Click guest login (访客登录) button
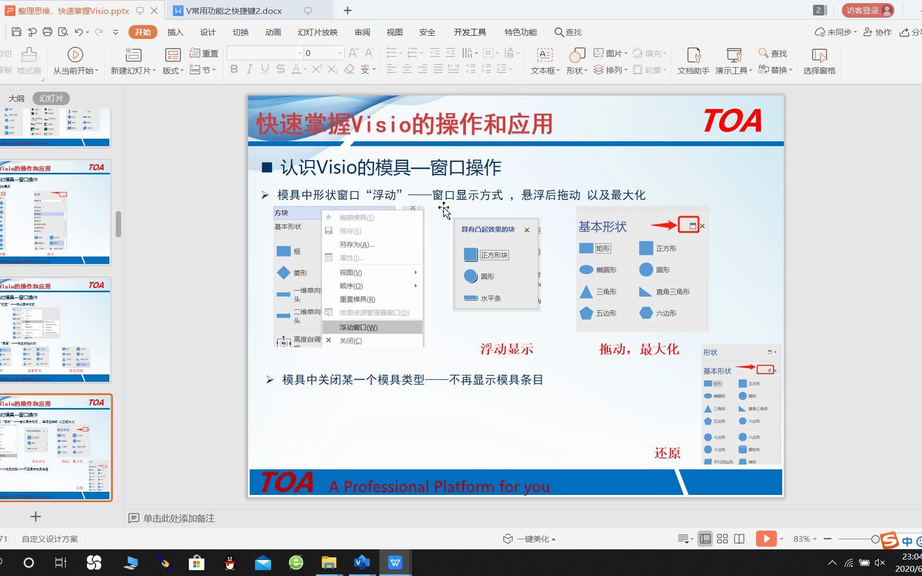Screen dimensions: 922x576 pos(868,10)
